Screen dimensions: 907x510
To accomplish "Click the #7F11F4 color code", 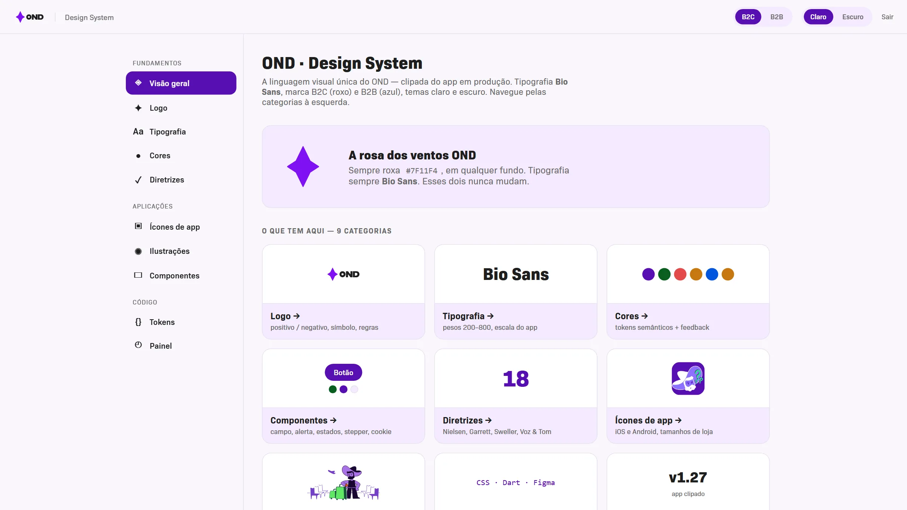I will [422, 171].
